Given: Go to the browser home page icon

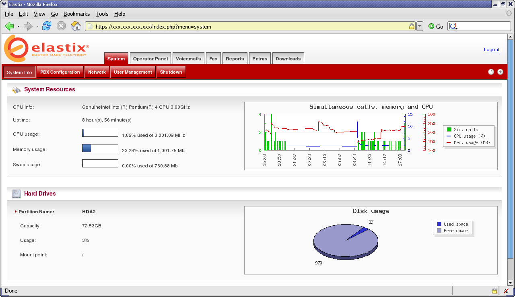Looking at the screenshot, I should [76, 26].
